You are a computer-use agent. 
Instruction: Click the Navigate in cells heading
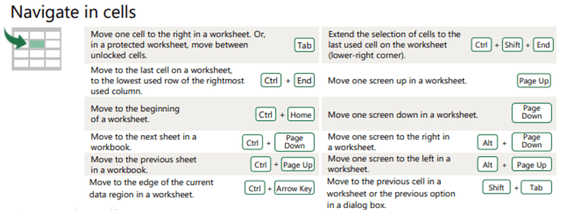click(x=73, y=12)
